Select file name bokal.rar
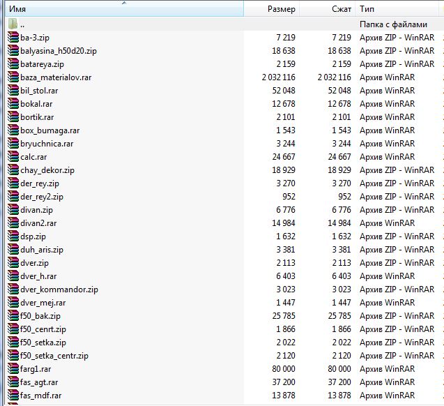This screenshot has height=406, width=444. (36, 104)
